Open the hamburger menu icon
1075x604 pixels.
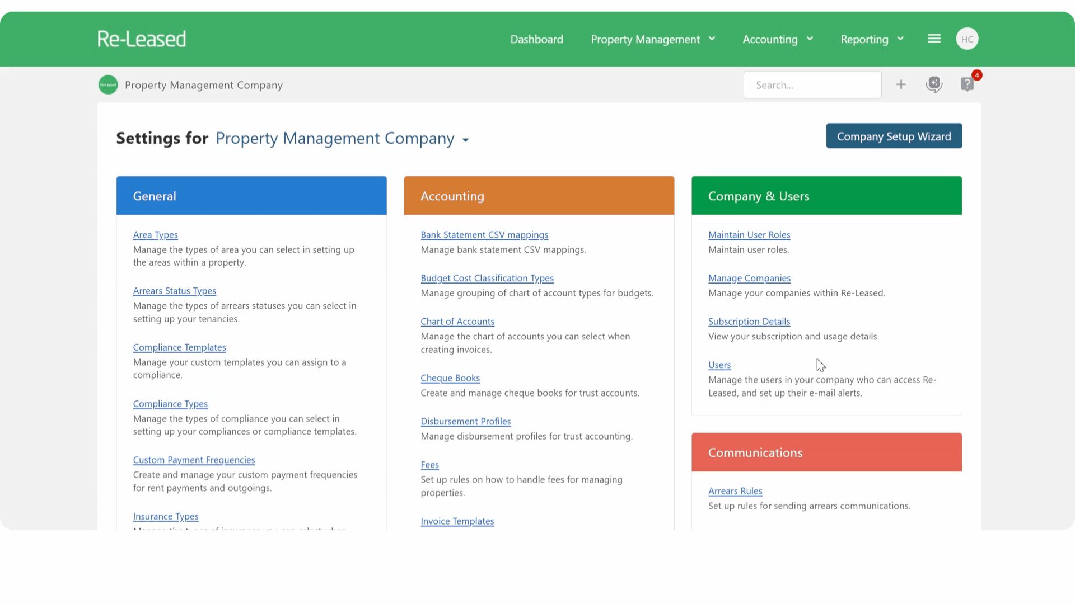point(934,39)
